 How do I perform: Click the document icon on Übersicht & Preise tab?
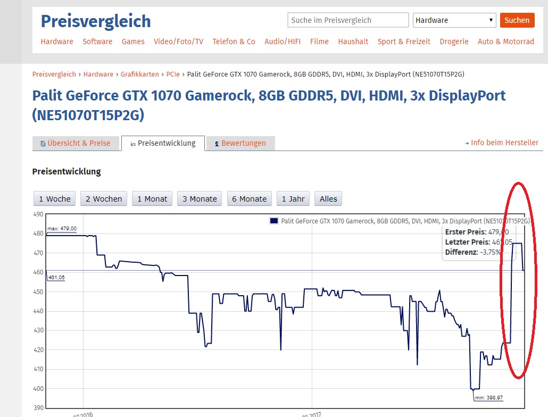43,144
